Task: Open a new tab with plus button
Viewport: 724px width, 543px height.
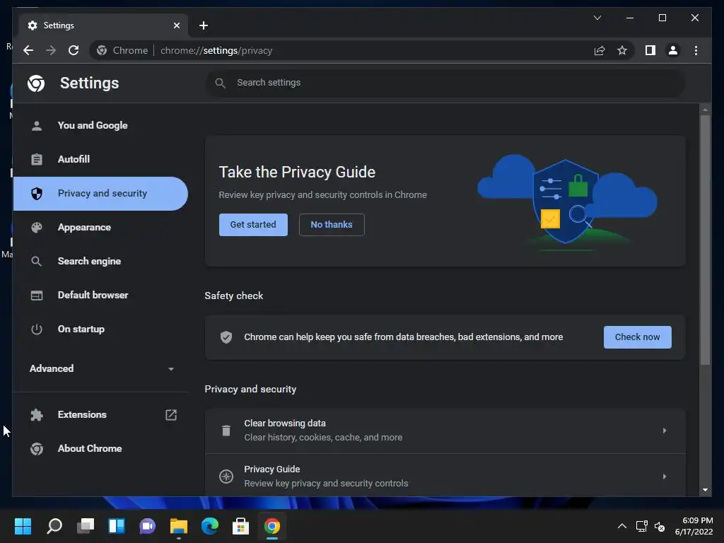Action: coord(204,25)
